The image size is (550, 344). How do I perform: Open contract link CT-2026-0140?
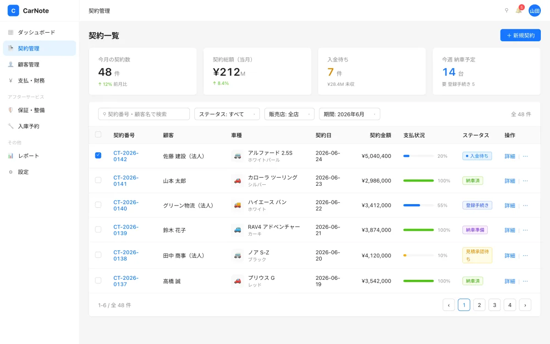pyautogui.click(x=126, y=205)
